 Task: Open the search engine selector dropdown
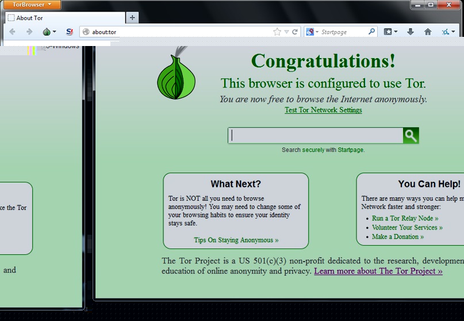[x=312, y=32]
